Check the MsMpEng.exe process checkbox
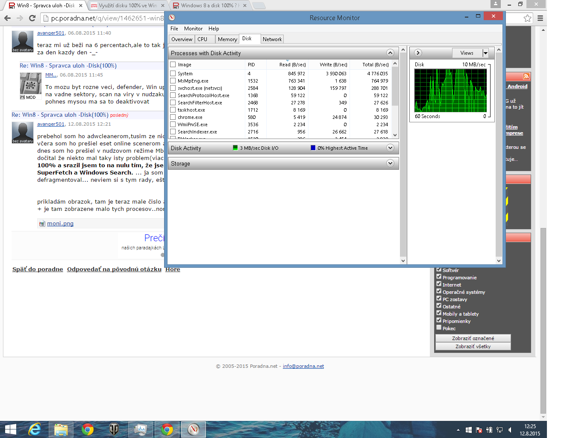The height and width of the screenshot is (438, 570). [173, 80]
